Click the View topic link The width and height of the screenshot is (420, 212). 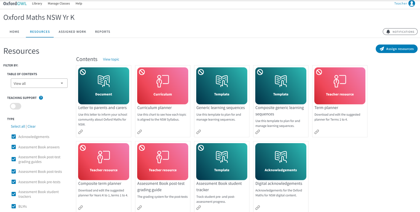111,59
